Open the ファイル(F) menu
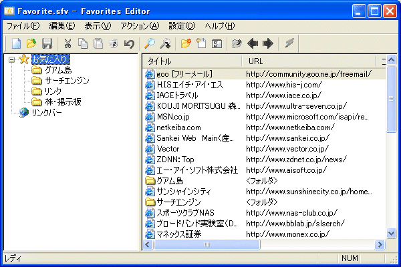The image size is (401, 267). point(23,26)
